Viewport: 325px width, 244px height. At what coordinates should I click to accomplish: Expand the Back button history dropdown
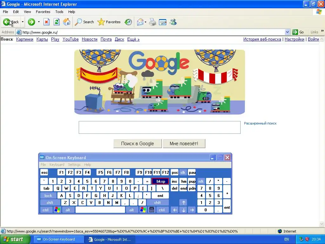[23, 22]
